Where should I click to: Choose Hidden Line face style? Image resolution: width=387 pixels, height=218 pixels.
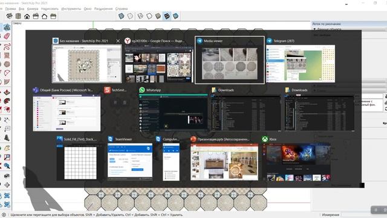point(149,16)
